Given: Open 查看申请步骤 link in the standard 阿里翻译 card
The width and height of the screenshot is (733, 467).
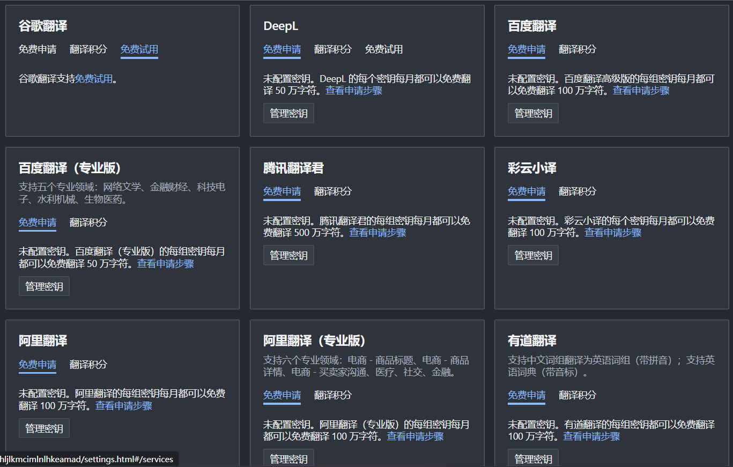Looking at the screenshot, I should [124, 406].
